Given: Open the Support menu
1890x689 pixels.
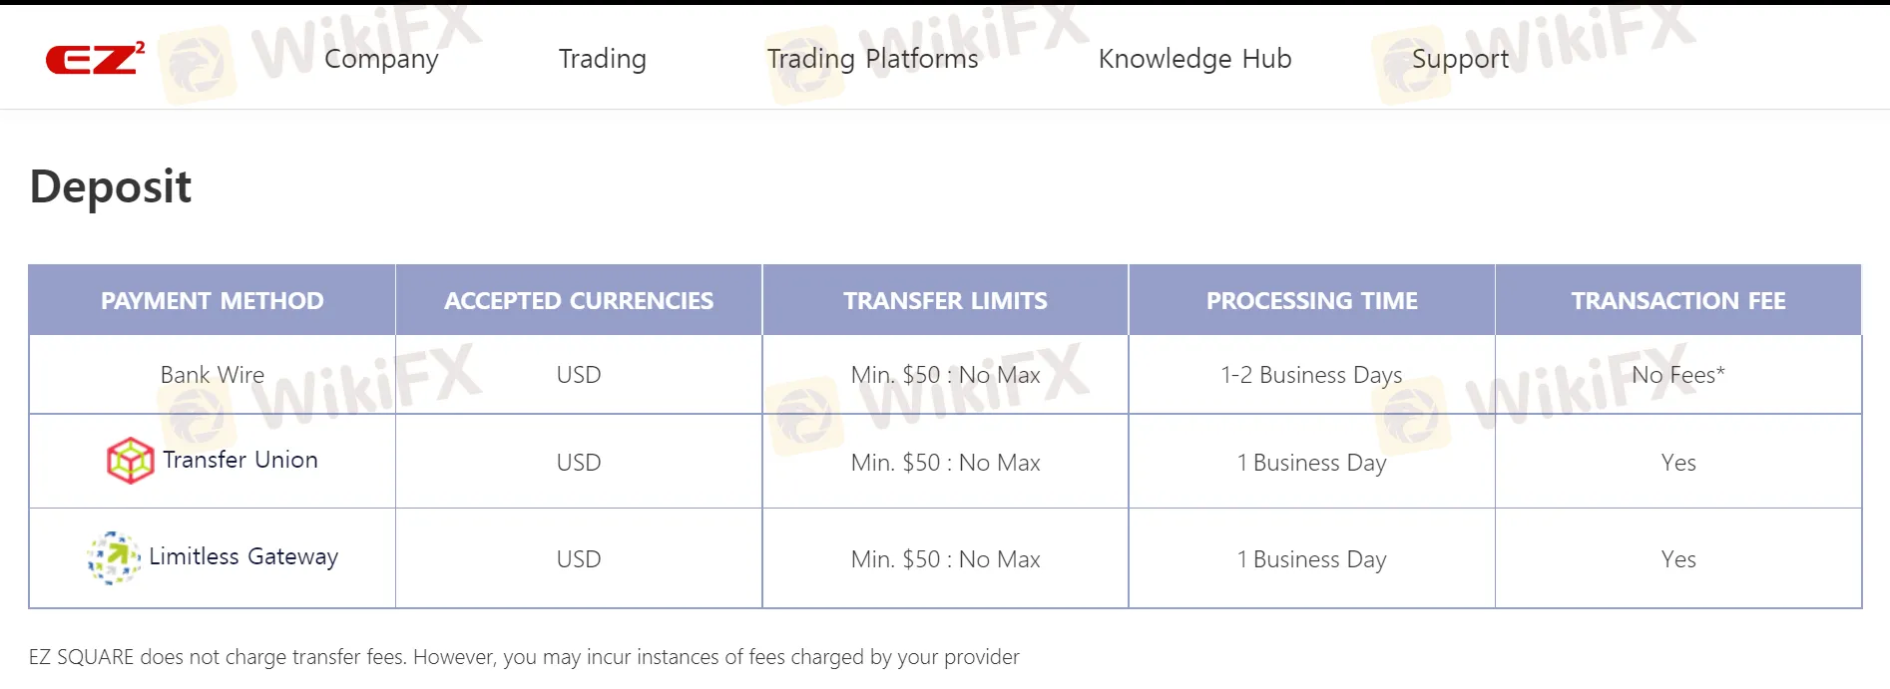Looking at the screenshot, I should (x=1460, y=59).
